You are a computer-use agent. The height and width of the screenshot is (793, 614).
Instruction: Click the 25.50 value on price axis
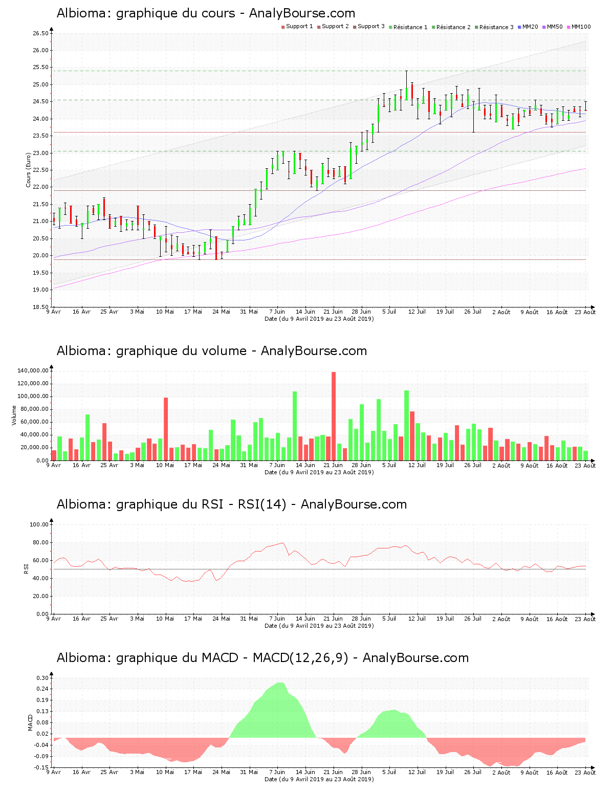click(x=40, y=68)
